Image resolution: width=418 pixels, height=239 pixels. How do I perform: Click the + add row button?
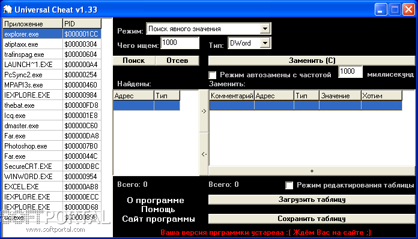pos(312,171)
